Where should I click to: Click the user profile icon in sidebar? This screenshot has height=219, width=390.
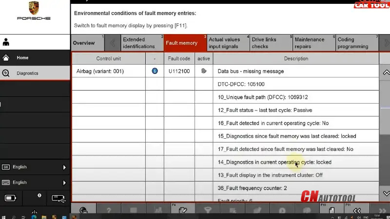[6, 42]
